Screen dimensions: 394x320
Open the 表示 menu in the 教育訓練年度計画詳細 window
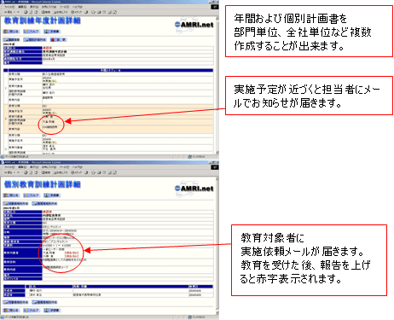pos(34,7)
